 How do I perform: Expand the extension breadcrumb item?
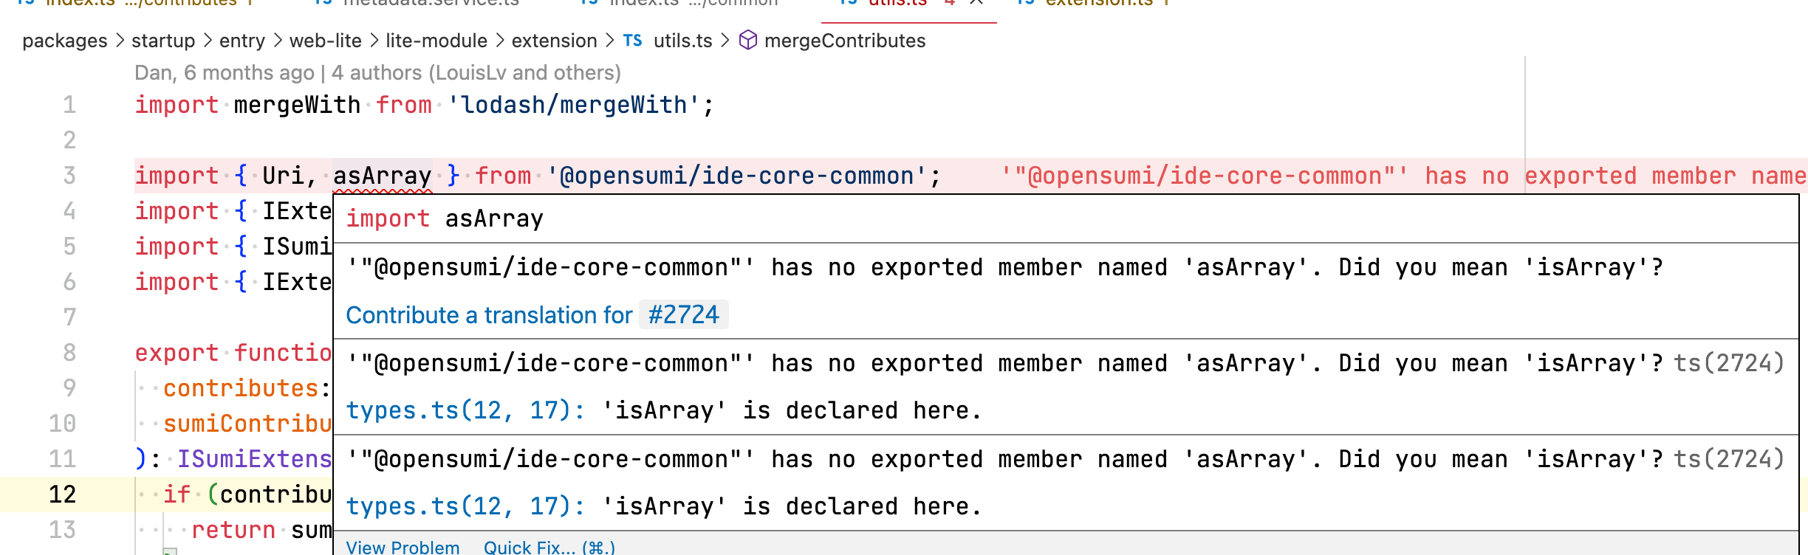tap(555, 41)
